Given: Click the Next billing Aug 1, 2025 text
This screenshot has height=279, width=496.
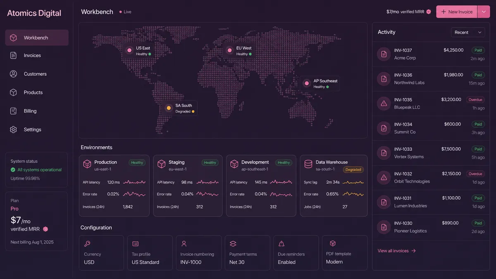Looking at the screenshot, I should point(32,242).
